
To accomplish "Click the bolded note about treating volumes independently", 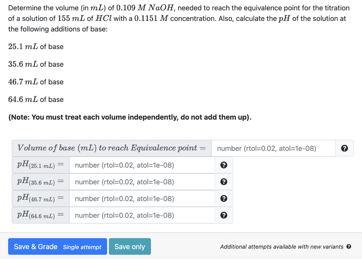I will (x=130, y=117).
